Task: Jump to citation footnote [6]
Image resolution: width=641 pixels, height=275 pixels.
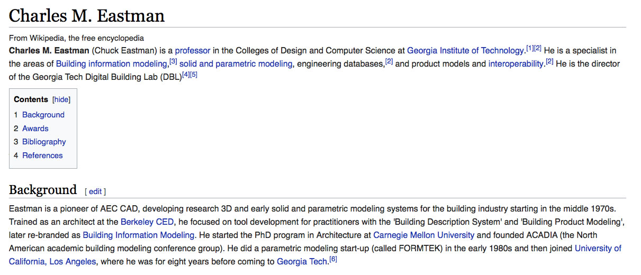Action: click(x=333, y=259)
